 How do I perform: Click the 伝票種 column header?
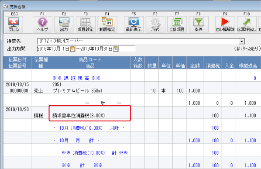click(x=41, y=62)
